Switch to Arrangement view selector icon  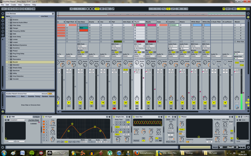[248, 14]
